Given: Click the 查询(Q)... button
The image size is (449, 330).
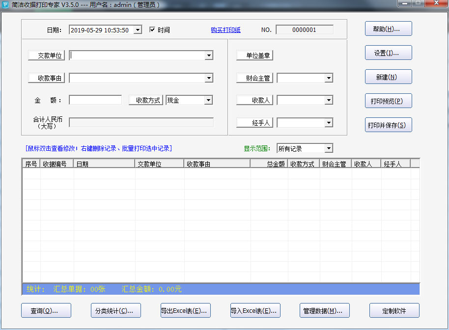Looking at the screenshot, I should coord(46,310).
